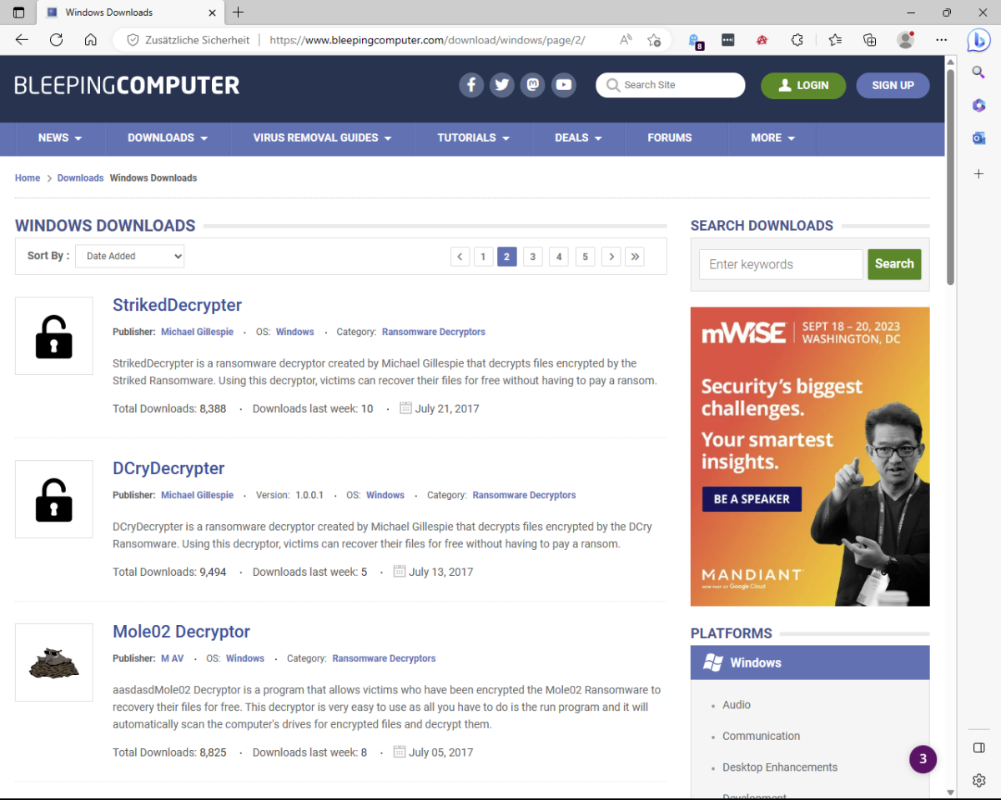Click the green LOGIN button
Image resolution: width=1001 pixels, height=800 pixels.
803,86
